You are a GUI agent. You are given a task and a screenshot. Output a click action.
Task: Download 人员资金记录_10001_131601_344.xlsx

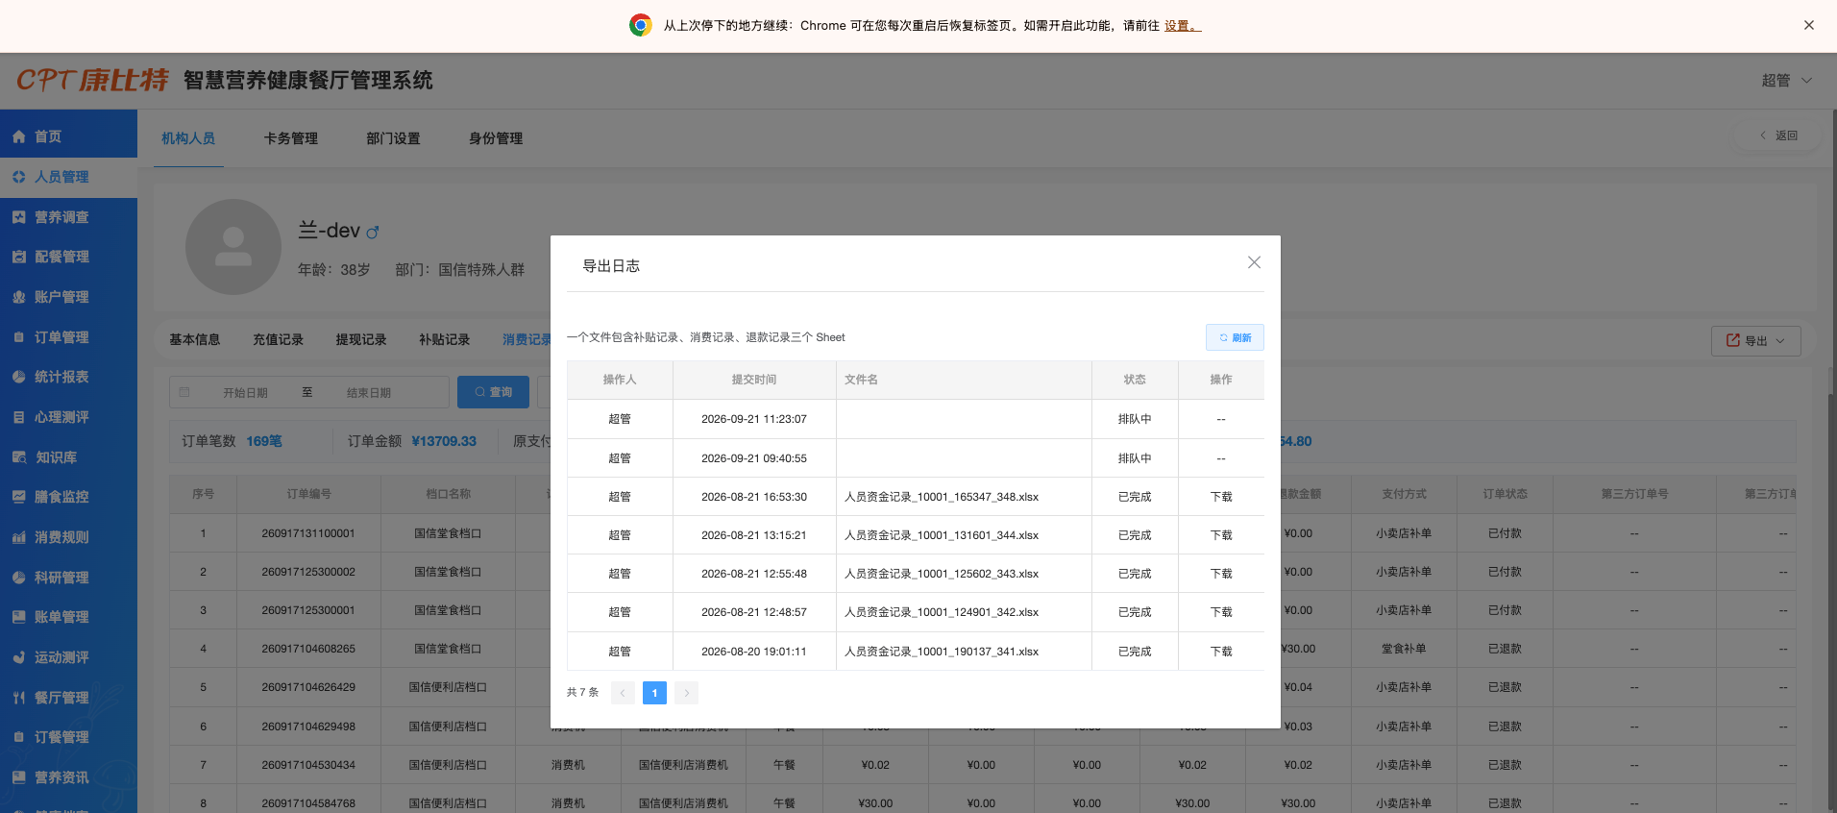click(1221, 535)
